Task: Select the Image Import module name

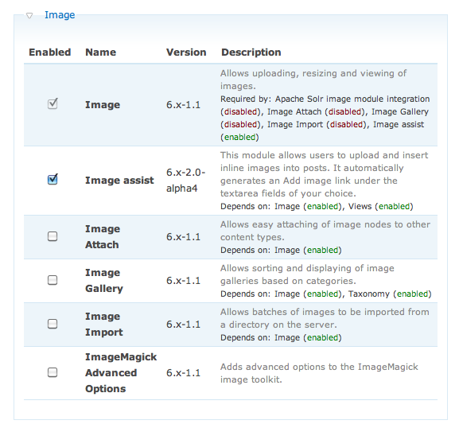Action: point(104,324)
